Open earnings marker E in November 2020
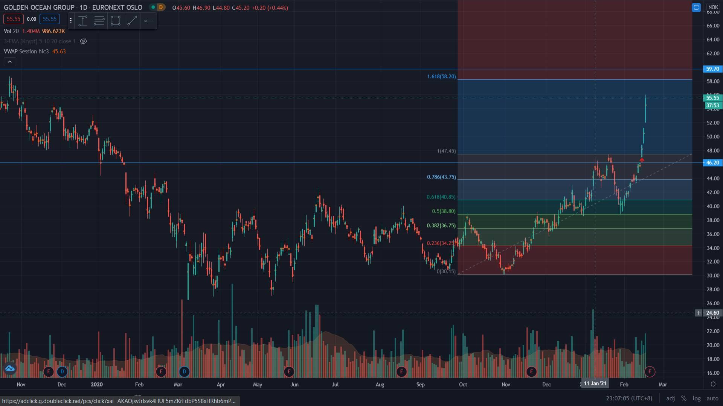 coord(531,372)
